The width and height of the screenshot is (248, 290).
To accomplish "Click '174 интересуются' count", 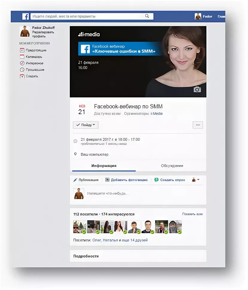I will [x=118, y=214].
